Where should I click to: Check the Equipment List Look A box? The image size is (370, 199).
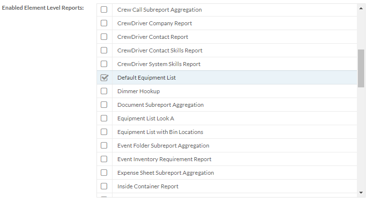tap(104, 118)
